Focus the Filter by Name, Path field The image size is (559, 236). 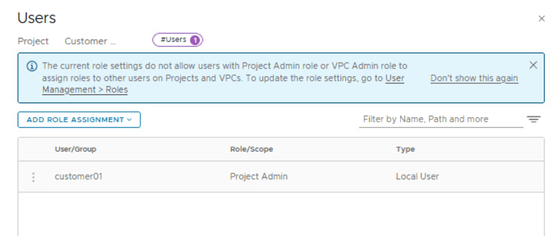pyautogui.click(x=440, y=119)
